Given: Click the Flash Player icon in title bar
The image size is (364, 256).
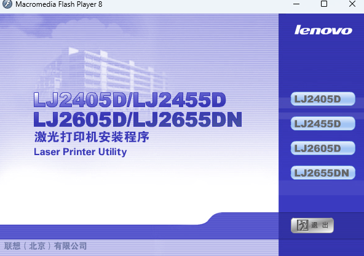Looking at the screenshot, I should click(x=7, y=4).
